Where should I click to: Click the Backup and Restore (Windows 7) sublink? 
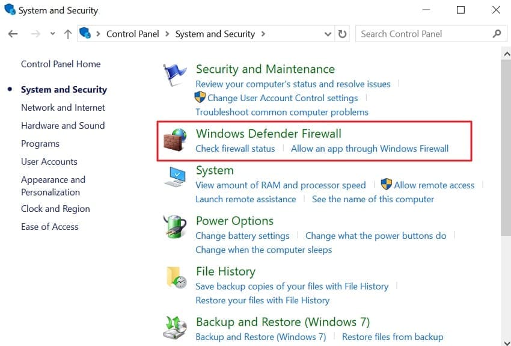tap(261, 337)
